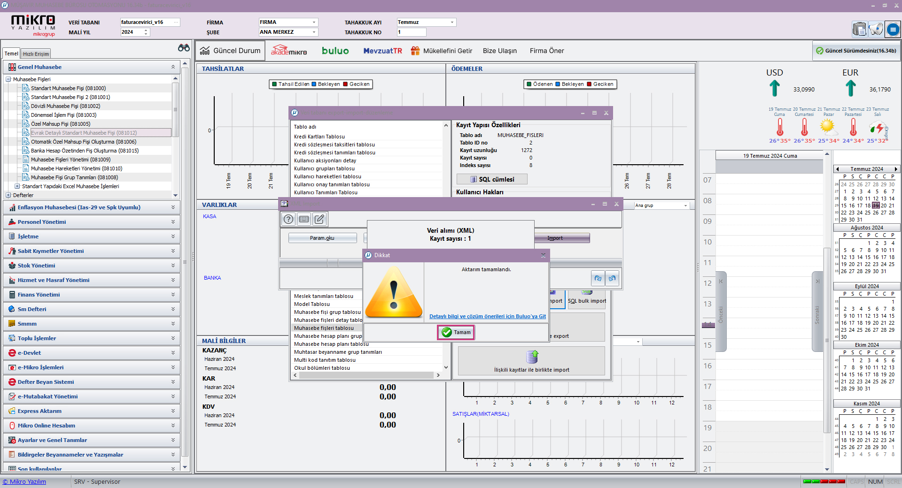Collapse the Muhasebe Fişleri tree node

pyautogui.click(x=8, y=79)
